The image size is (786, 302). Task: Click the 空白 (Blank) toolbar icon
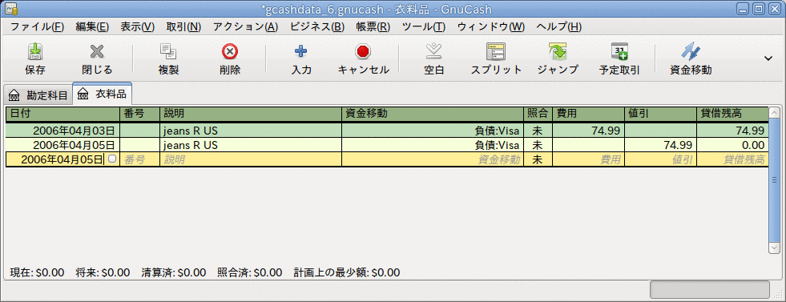[x=433, y=51]
